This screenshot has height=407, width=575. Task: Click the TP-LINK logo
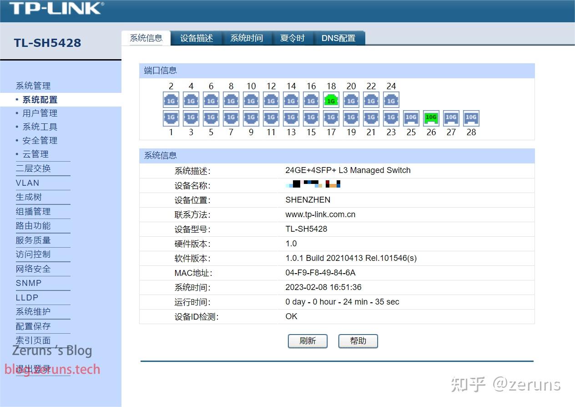pos(56,8)
